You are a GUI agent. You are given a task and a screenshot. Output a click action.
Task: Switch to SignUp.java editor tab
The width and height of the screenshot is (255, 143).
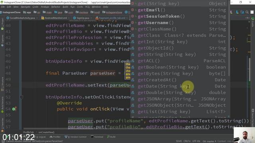[81, 18]
